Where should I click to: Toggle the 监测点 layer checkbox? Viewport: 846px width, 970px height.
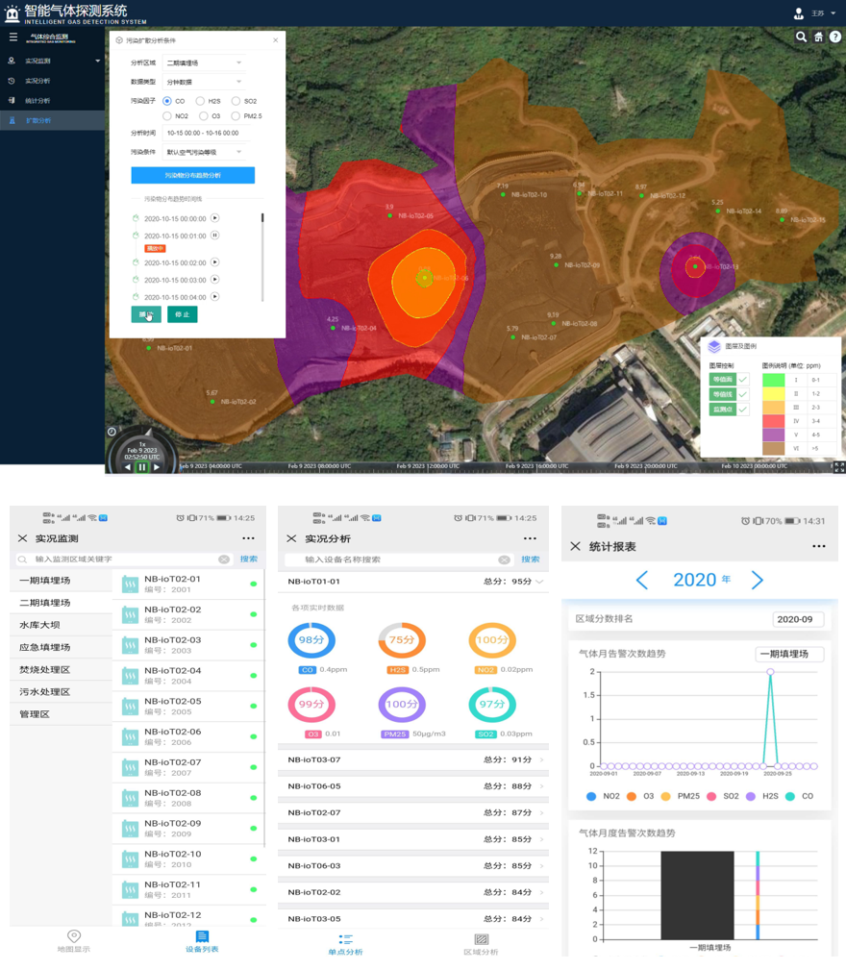pyautogui.click(x=743, y=410)
